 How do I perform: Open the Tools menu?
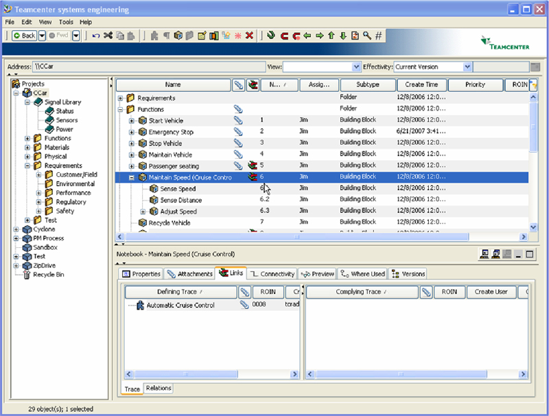66,22
